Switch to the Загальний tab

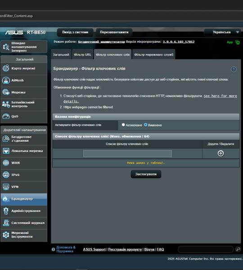click(61, 54)
